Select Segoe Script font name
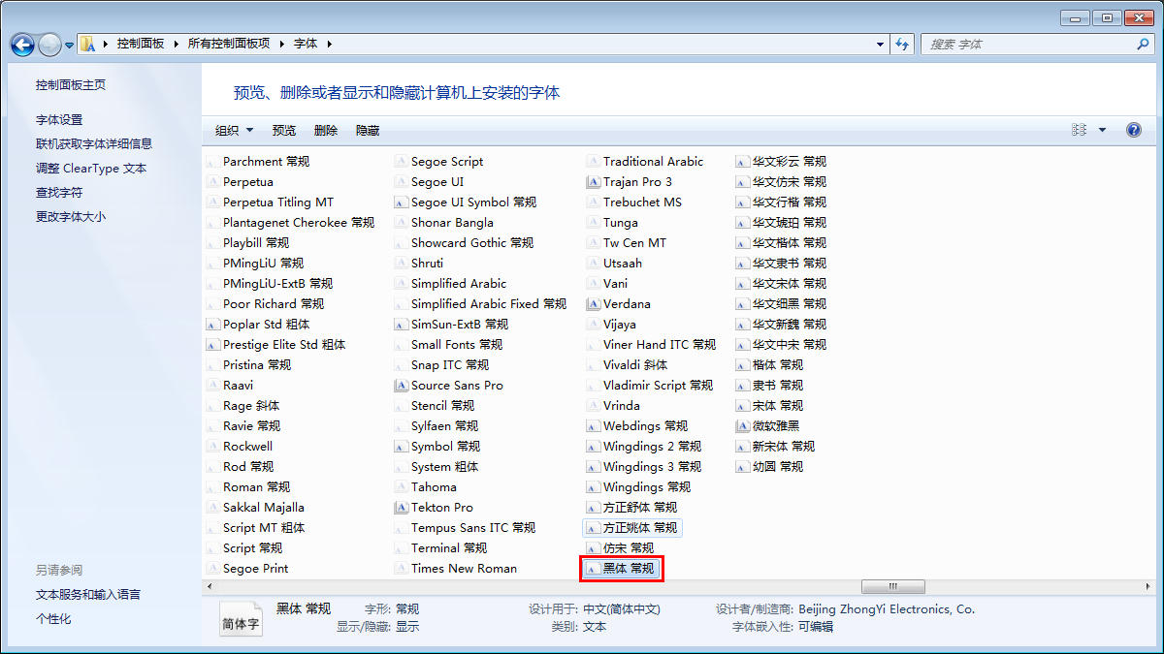The height and width of the screenshot is (654, 1164). click(x=447, y=162)
